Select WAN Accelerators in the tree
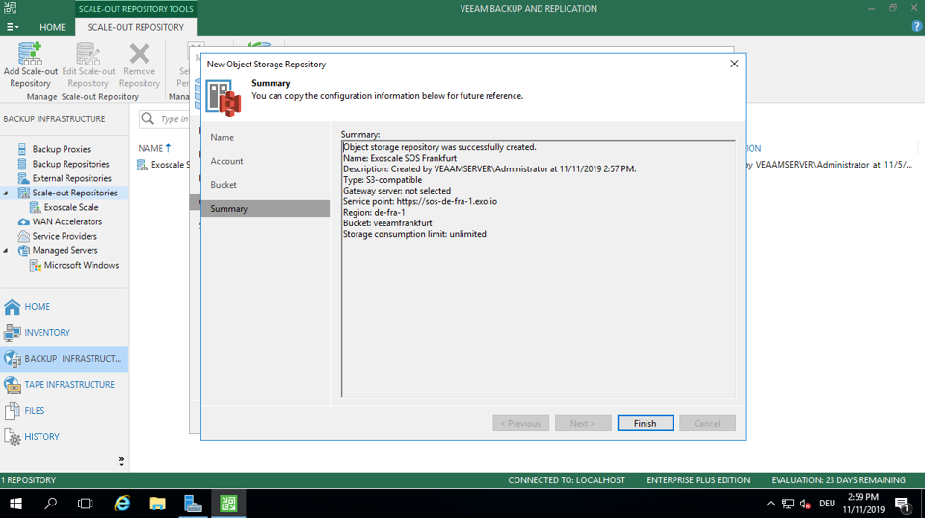This screenshot has width=925, height=518. [x=66, y=221]
